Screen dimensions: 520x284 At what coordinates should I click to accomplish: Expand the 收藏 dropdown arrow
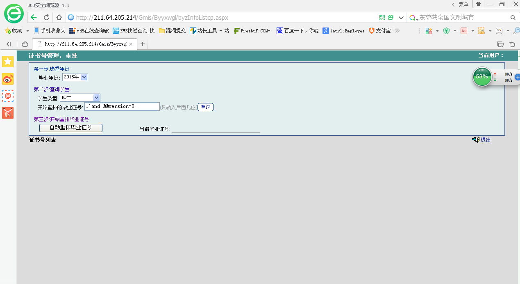click(x=27, y=31)
